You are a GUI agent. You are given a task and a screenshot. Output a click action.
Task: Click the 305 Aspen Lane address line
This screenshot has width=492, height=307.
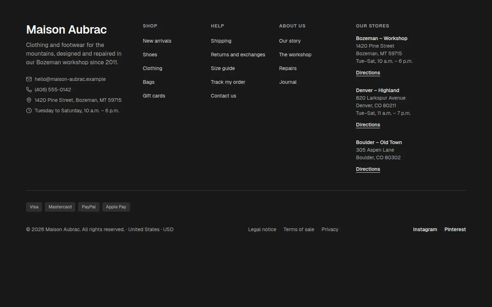[375, 150]
